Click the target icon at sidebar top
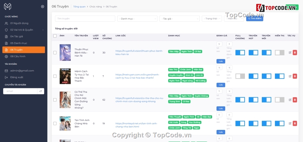This screenshot has height=142, width=303. [x=42, y=6]
